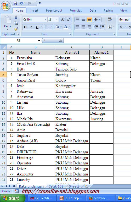Image resolution: width=131 pixels, height=202 pixels.
Task: Align text left in cells
Action: point(77,27)
